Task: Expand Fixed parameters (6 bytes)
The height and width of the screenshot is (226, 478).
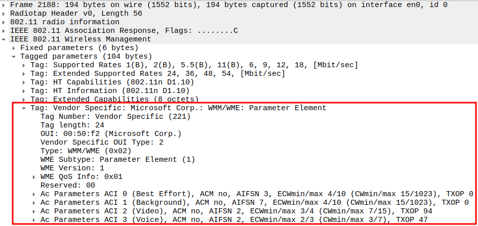Action: (15, 48)
